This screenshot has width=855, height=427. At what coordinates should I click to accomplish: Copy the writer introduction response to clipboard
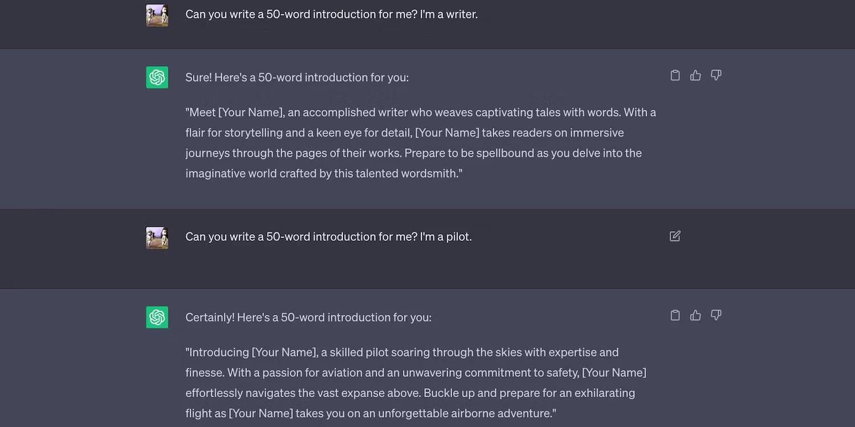coord(675,75)
